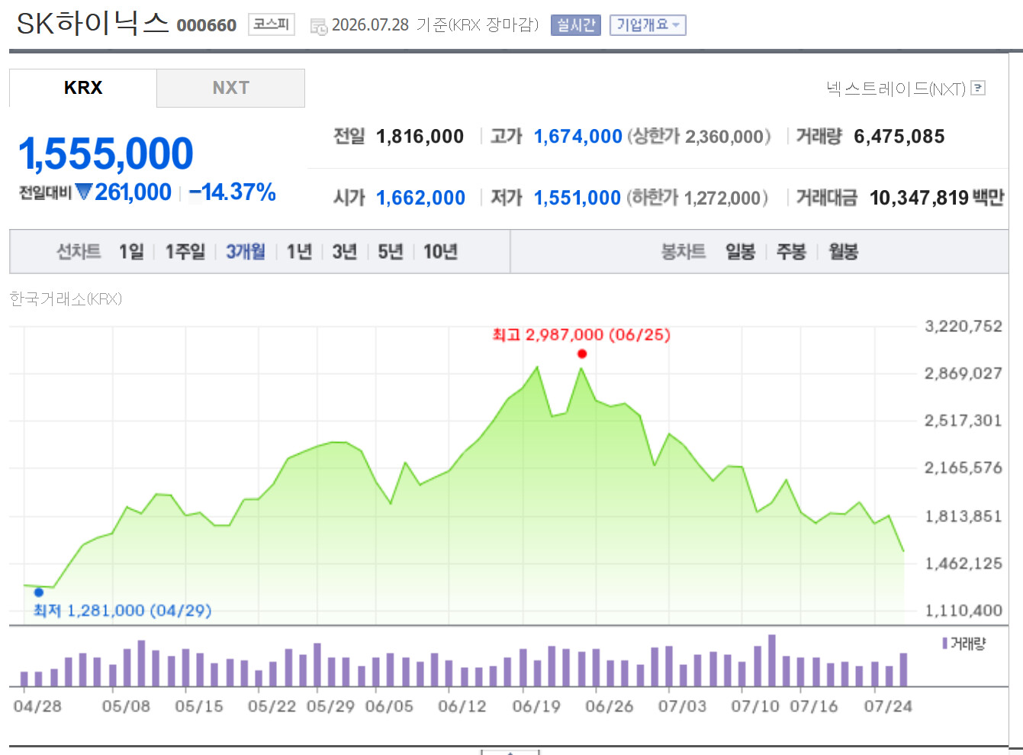Click the change rate -14.37%
1023x755 pixels.
point(233,192)
